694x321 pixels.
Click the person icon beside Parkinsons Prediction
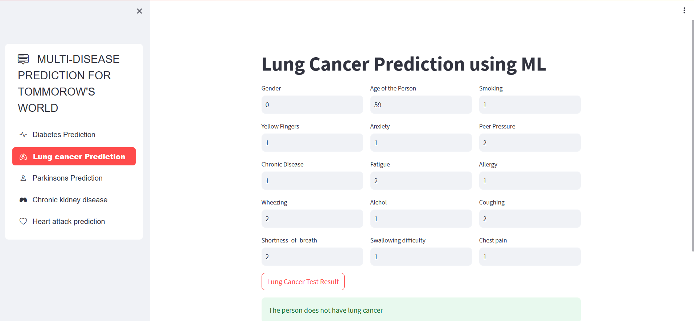tap(23, 178)
